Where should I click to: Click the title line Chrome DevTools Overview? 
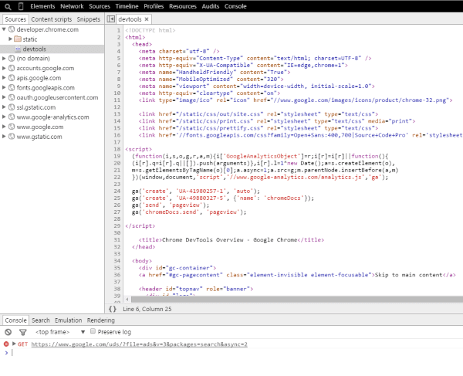tap(231, 240)
